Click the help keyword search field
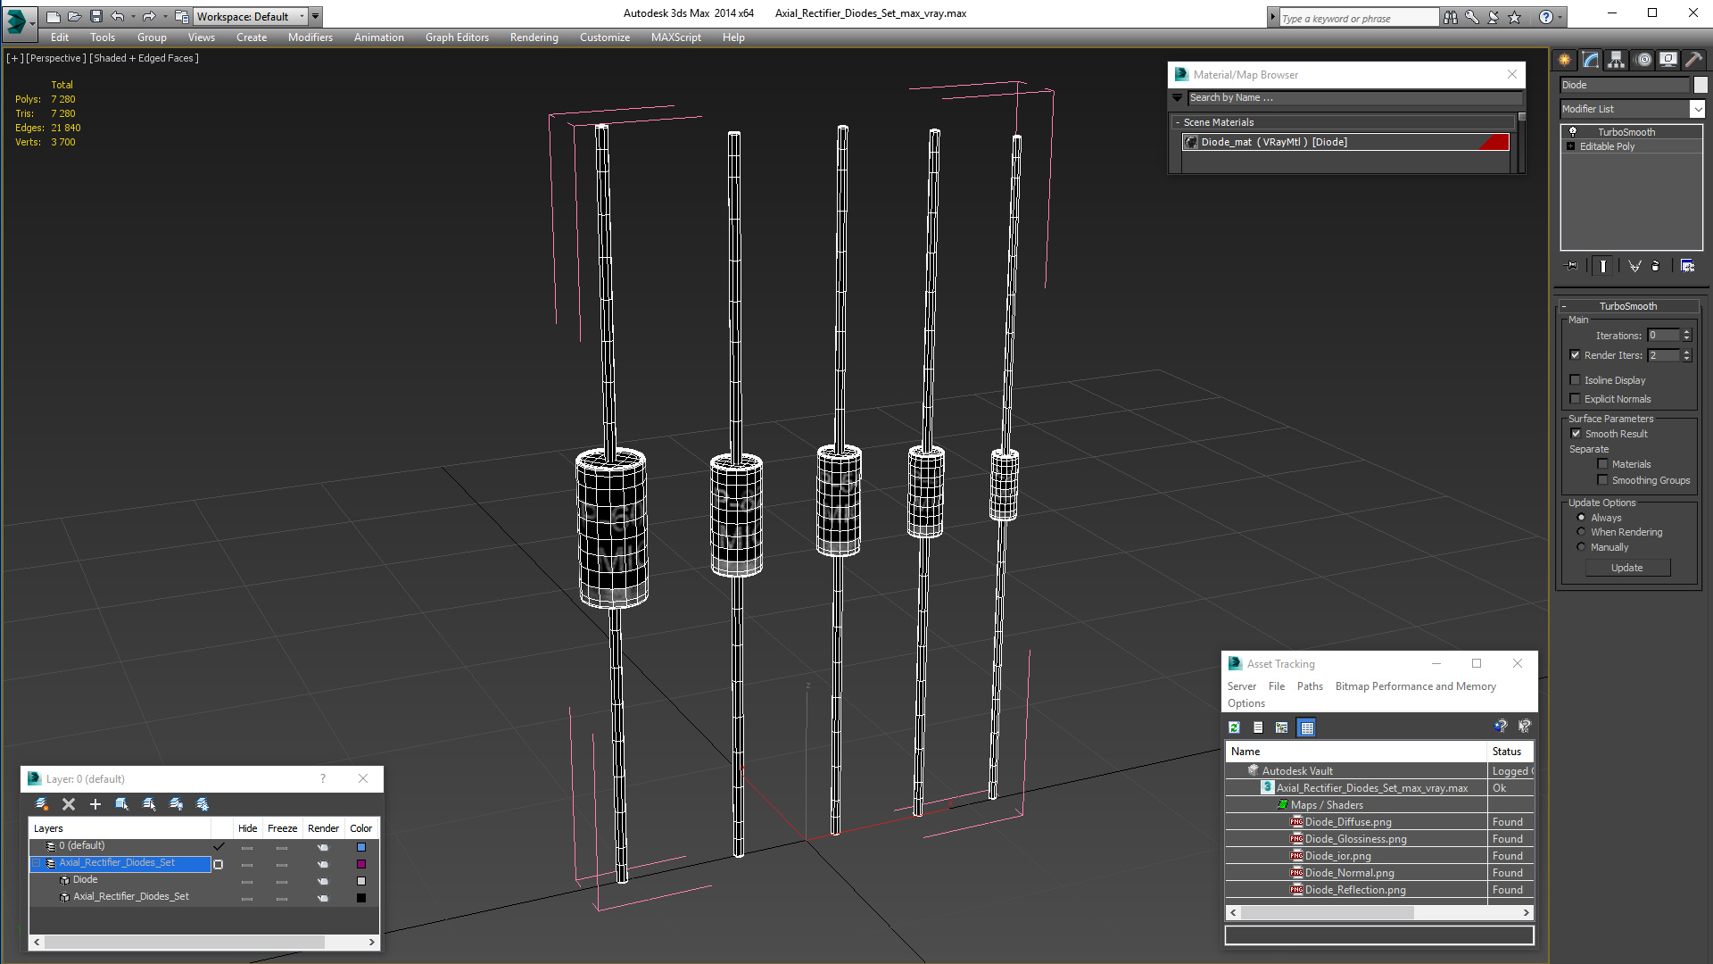Viewport: 1713px width, 964px height. tap(1359, 18)
